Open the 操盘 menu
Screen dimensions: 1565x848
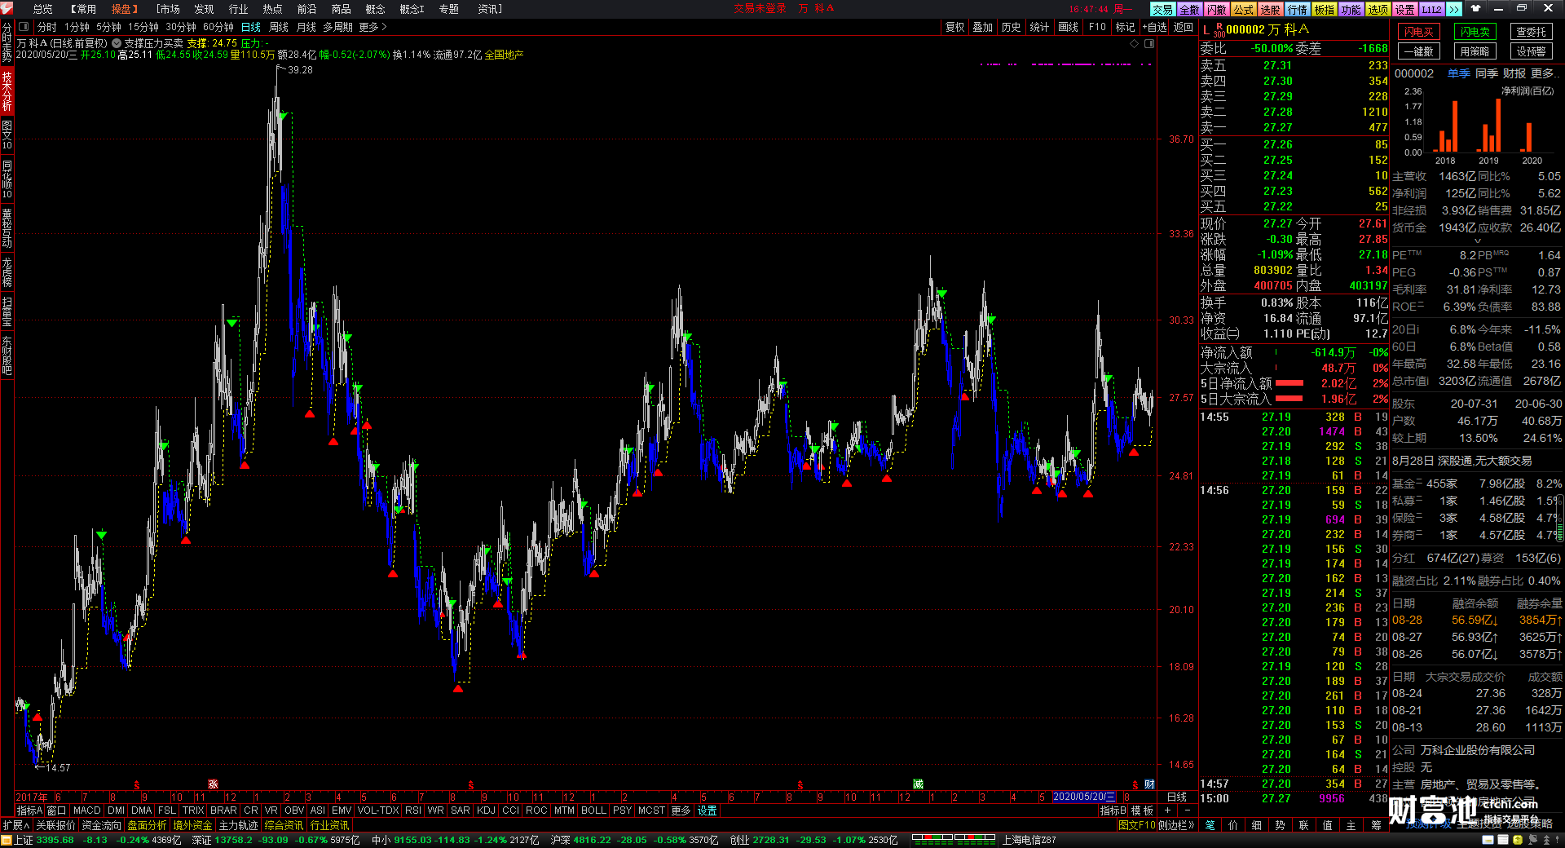pyautogui.click(x=123, y=9)
